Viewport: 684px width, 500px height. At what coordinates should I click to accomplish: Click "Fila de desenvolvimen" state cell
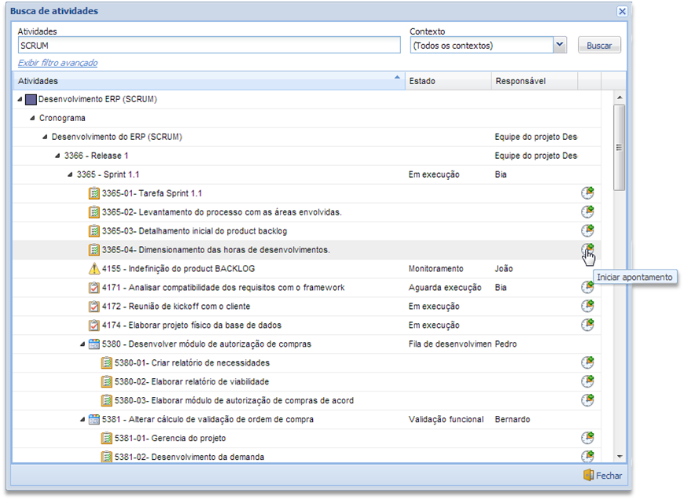(x=450, y=344)
